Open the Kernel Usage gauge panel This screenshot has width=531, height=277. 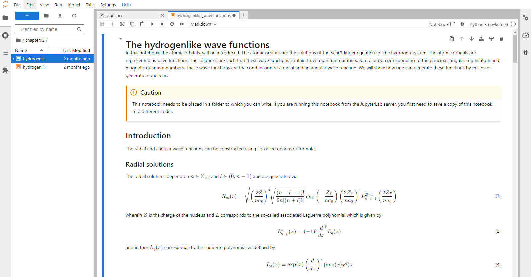point(526,35)
